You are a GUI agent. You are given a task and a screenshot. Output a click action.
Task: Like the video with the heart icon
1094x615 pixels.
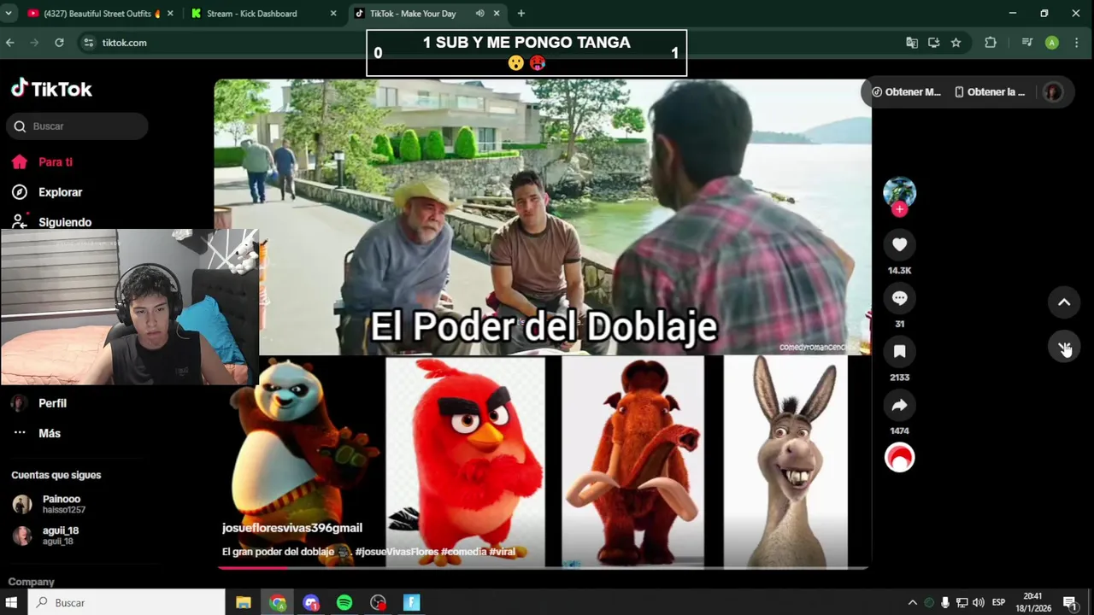pos(899,245)
